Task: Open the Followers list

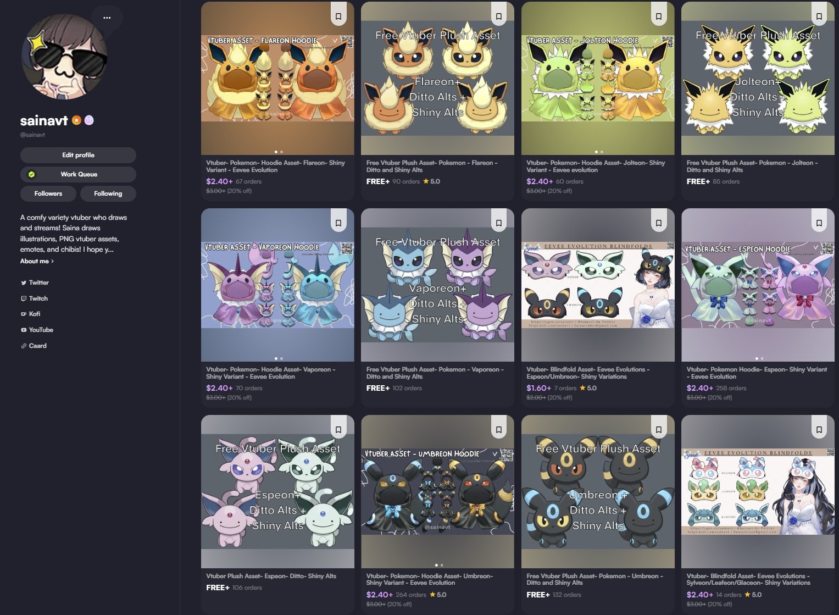Action: [48, 193]
